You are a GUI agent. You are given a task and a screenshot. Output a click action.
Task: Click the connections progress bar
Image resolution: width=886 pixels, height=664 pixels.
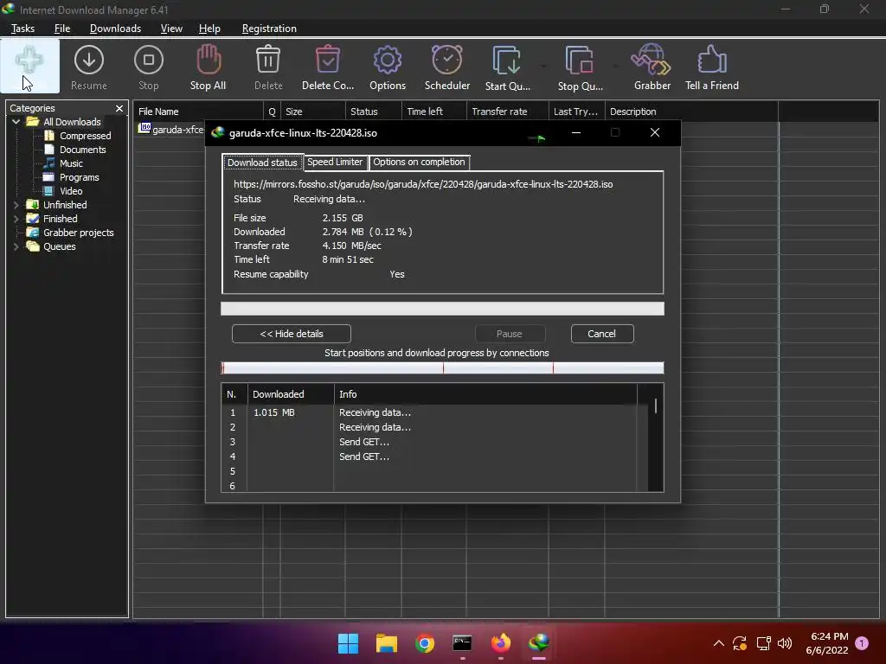point(442,368)
